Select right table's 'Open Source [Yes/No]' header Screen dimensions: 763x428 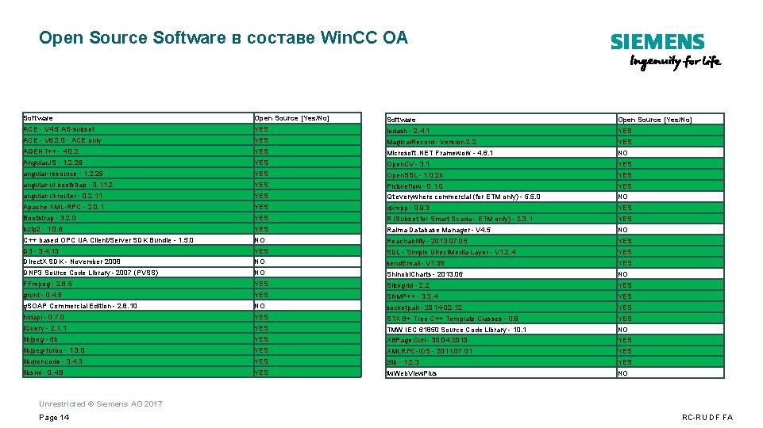[671, 120]
